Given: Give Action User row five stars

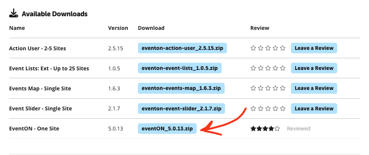Looking at the screenshot, I should tap(283, 48).
